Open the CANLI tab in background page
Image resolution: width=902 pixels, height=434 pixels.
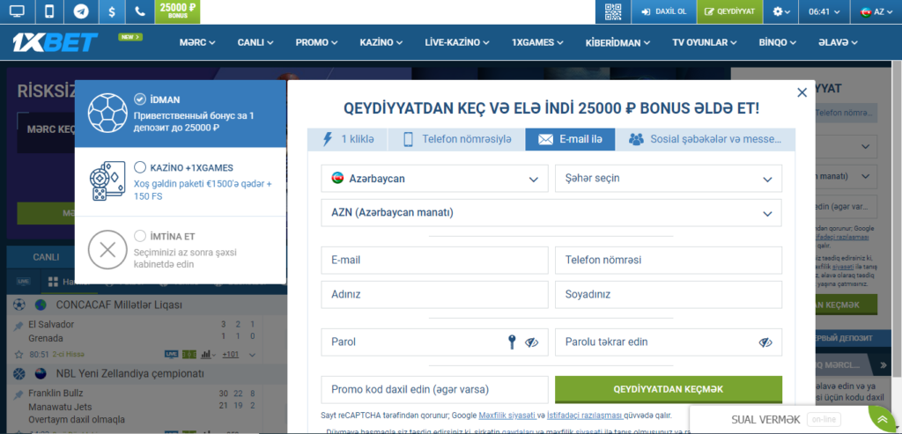(x=46, y=257)
